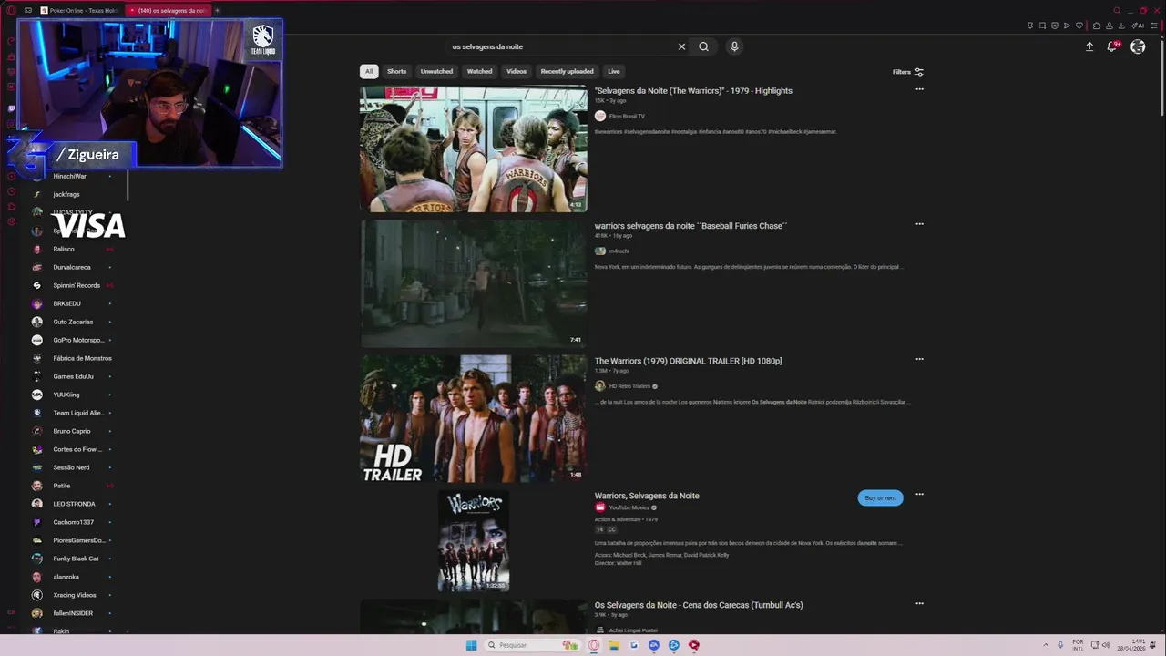This screenshot has width=1166, height=656.
Task: Click the browser profile person icon
Action: click(x=1110, y=26)
